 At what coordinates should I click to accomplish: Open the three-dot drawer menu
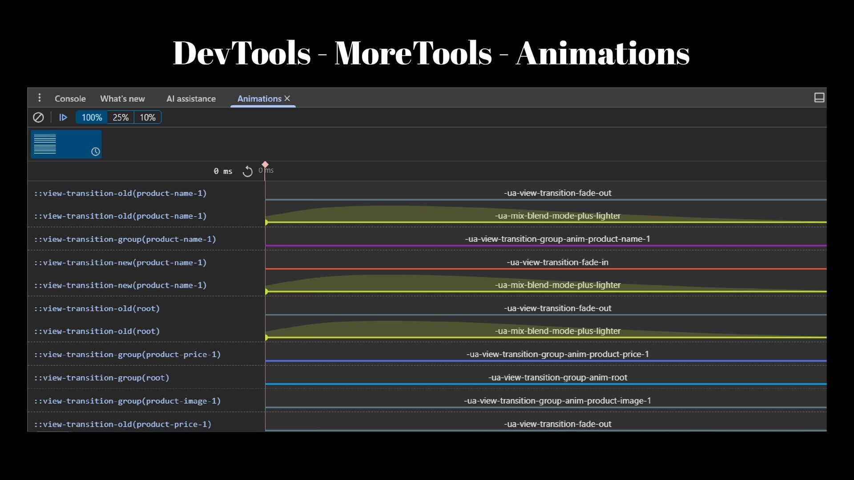40,98
